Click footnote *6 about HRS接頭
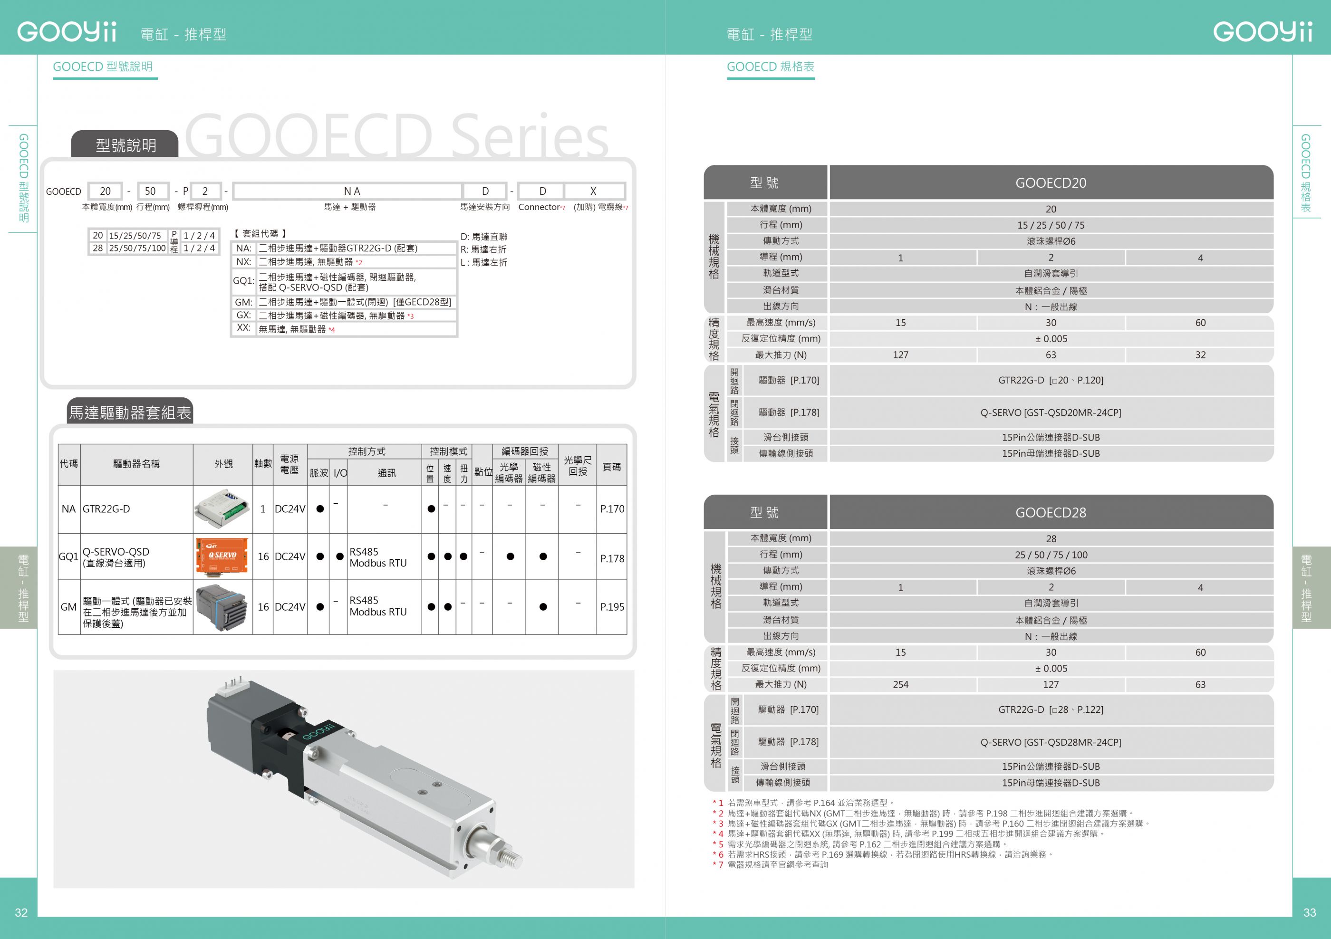 tap(882, 854)
